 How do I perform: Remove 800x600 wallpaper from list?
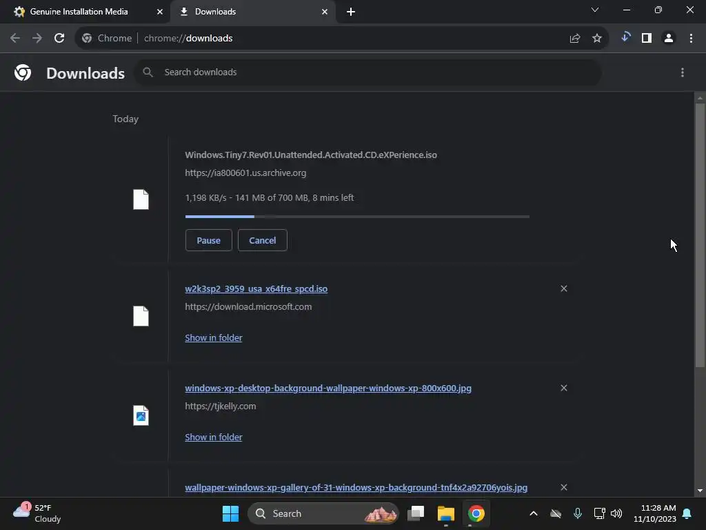click(564, 388)
